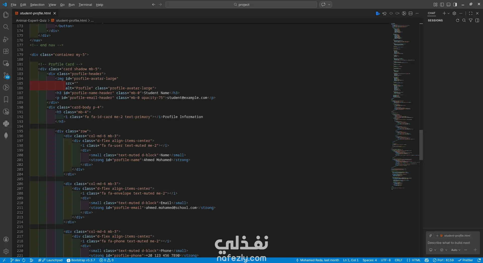Toggle the primary side bar
This screenshot has height=263, width=483.
point(442,5)
